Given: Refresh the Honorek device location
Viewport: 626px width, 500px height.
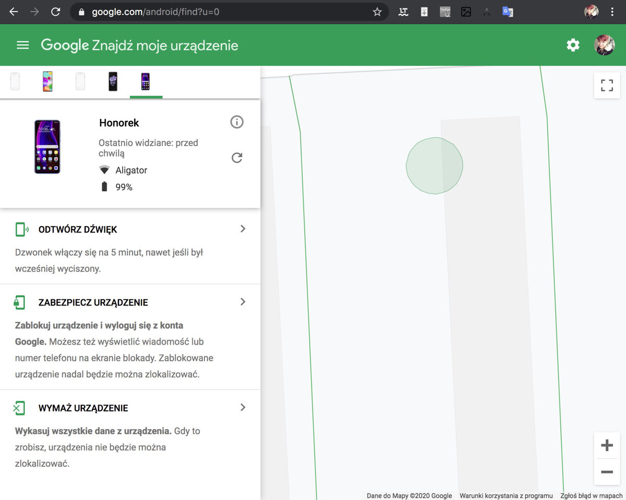Looking at the screenshot, I should [237, 157].
